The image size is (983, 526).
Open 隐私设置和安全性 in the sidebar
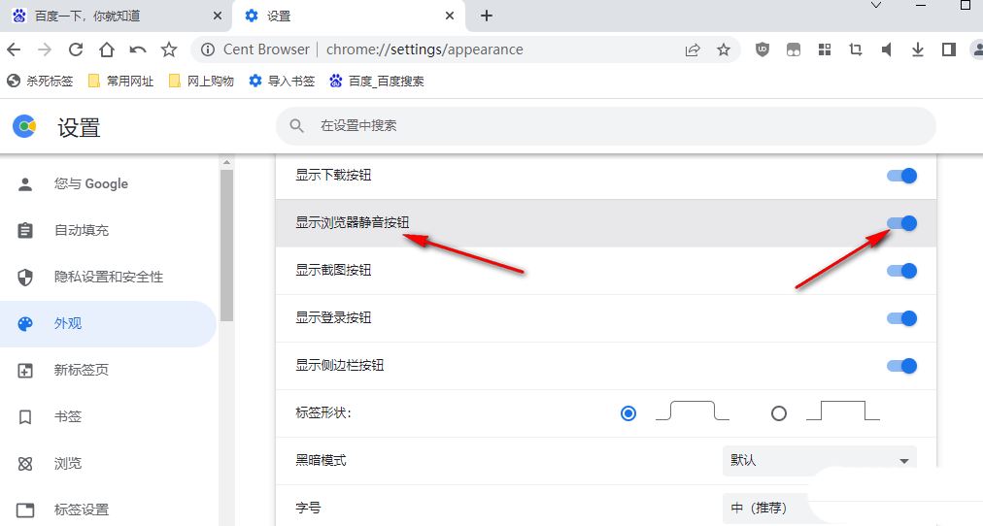[108, 277]
